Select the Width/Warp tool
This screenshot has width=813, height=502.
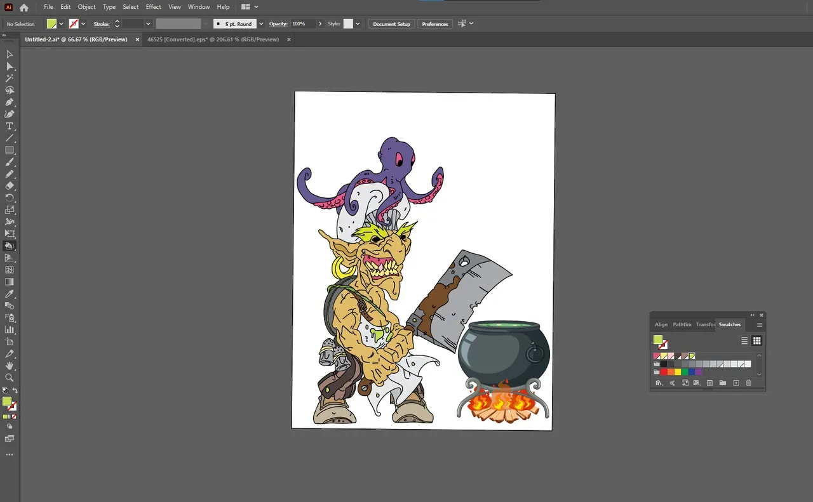pos(10,222)
